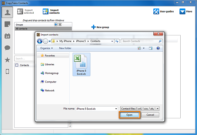Click the Search Contacts field
This screenshot has width=197, height=135.
point(140,41)
